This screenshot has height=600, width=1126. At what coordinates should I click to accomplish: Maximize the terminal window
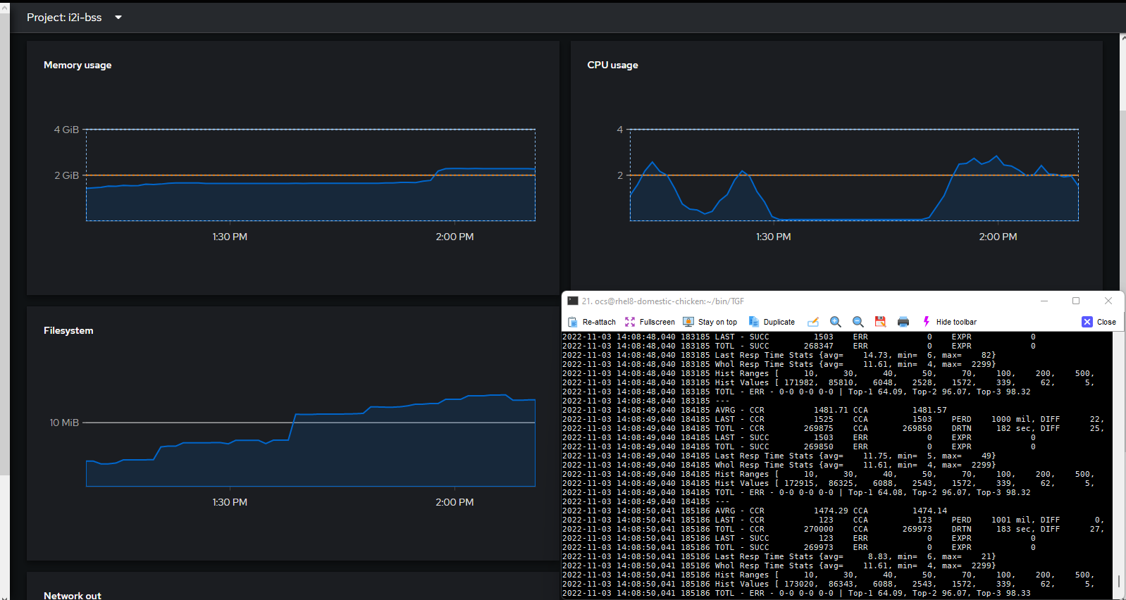[x=1076, y=301]
